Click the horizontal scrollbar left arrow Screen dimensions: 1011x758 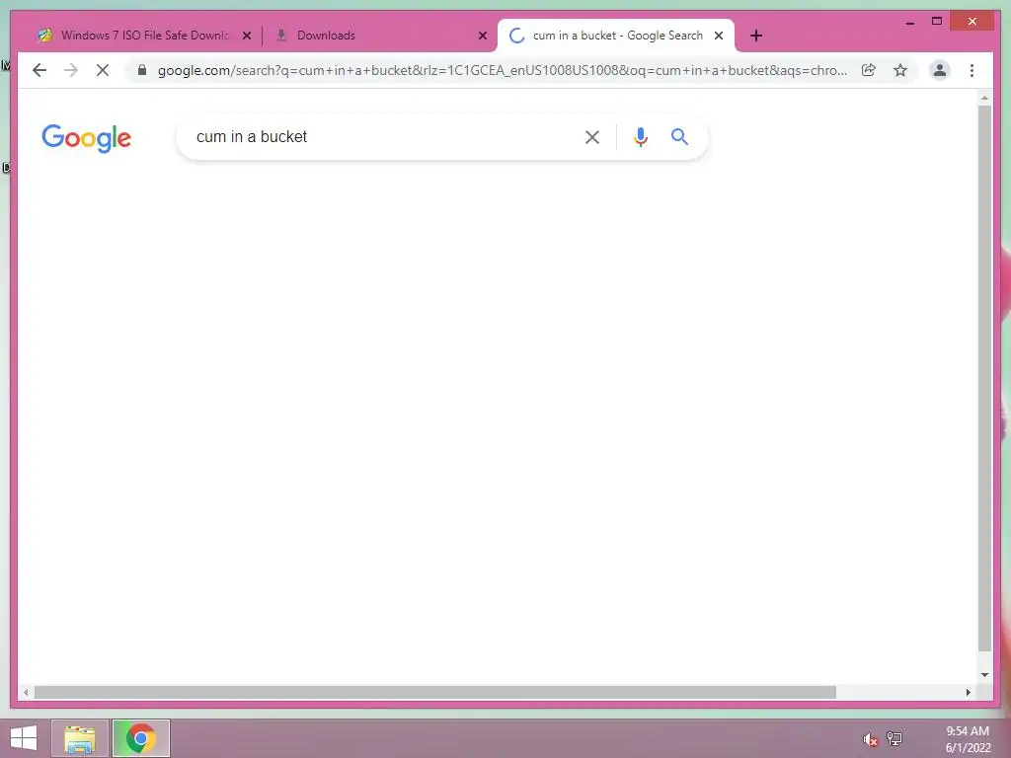click(26, 692)
